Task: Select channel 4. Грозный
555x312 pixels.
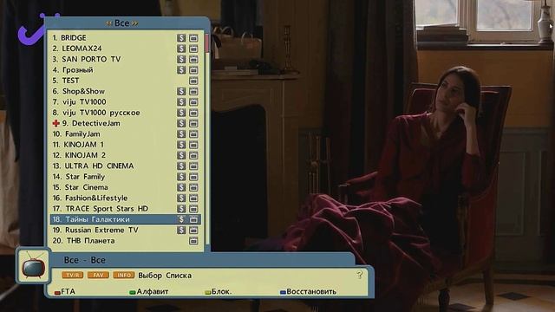Action: pos(125,69)
